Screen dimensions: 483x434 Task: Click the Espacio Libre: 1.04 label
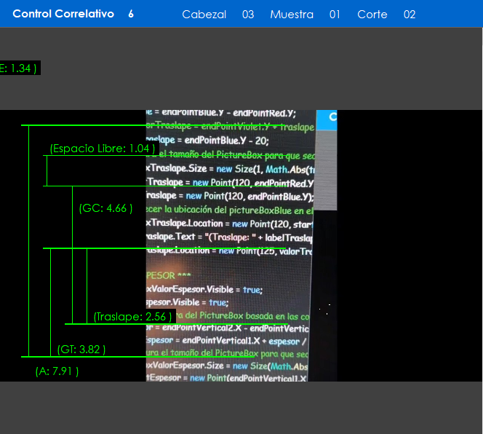click(x=103, y=149)
